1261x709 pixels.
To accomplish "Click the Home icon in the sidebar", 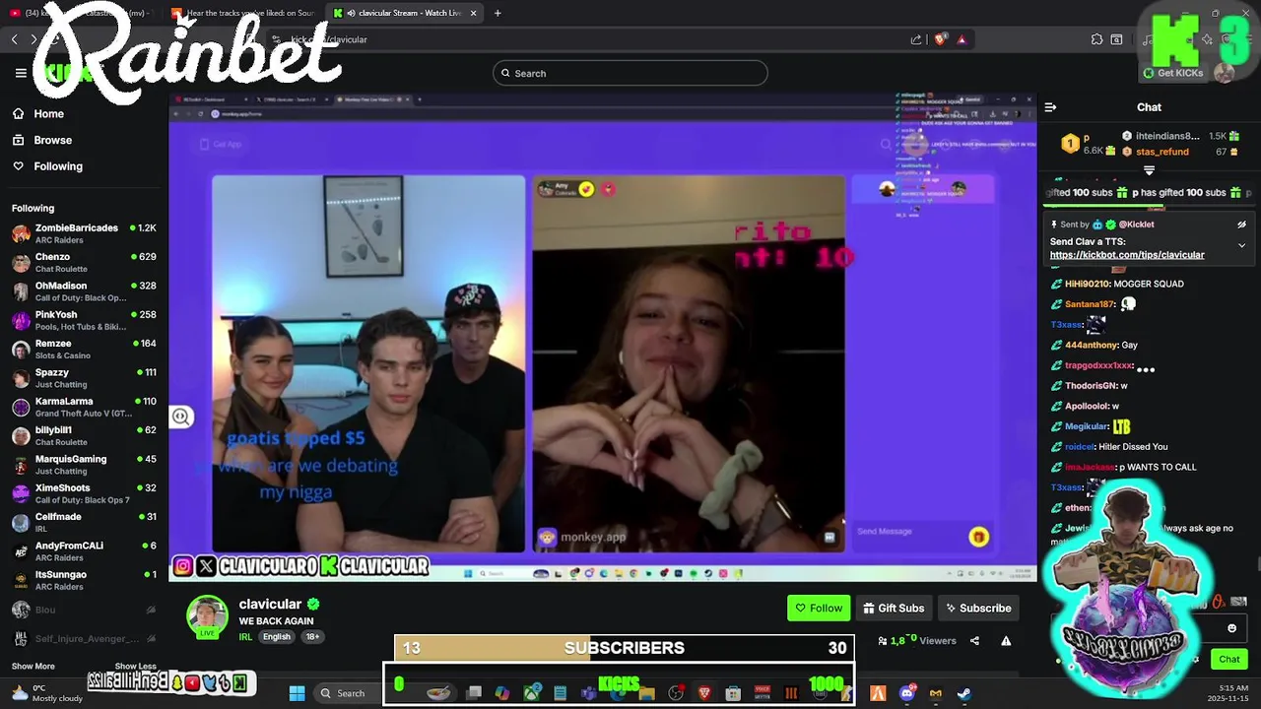I will coord(18,113).
